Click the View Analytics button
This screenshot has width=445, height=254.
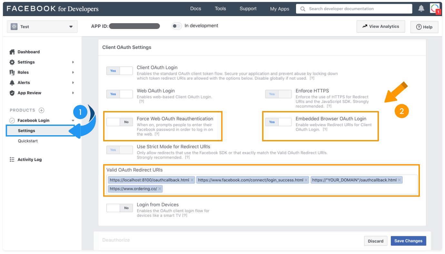coord(381,26)
